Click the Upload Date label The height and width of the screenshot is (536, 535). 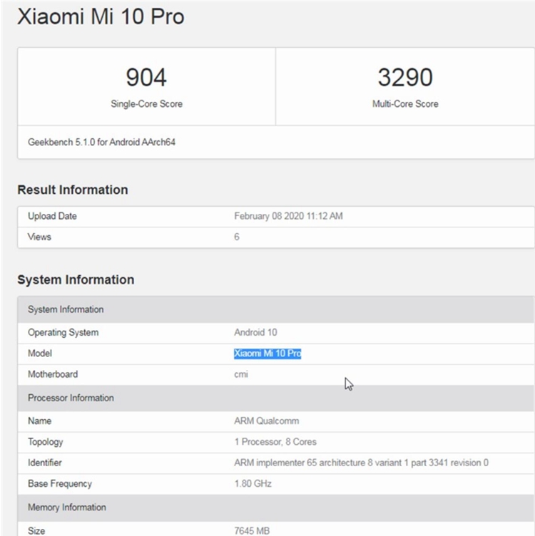click(x=52, y=216)
